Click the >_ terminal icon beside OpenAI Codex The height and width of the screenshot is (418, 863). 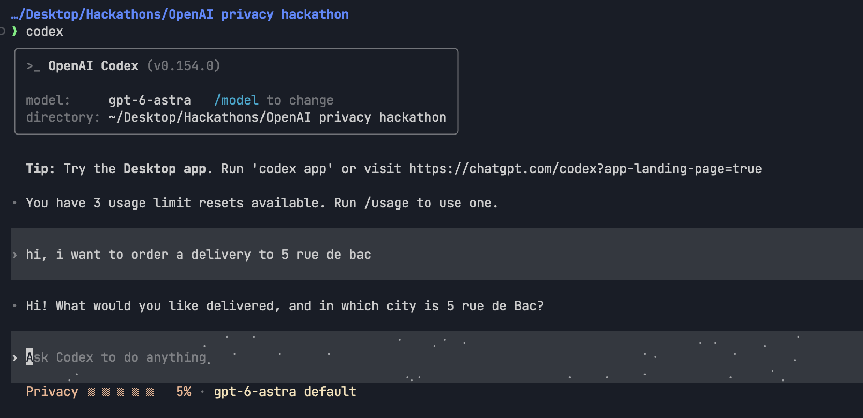pyautogui.click(x=33, y=66)
